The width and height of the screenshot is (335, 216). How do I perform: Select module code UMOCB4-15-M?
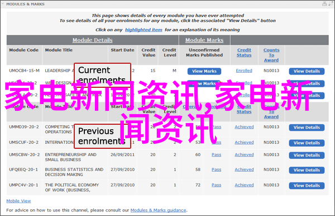pos(24,71)
